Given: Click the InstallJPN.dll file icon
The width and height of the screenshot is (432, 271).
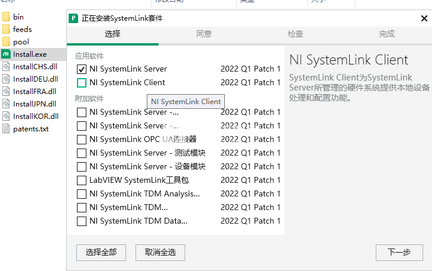Looking at the screenshot, I should coord(6,104).
